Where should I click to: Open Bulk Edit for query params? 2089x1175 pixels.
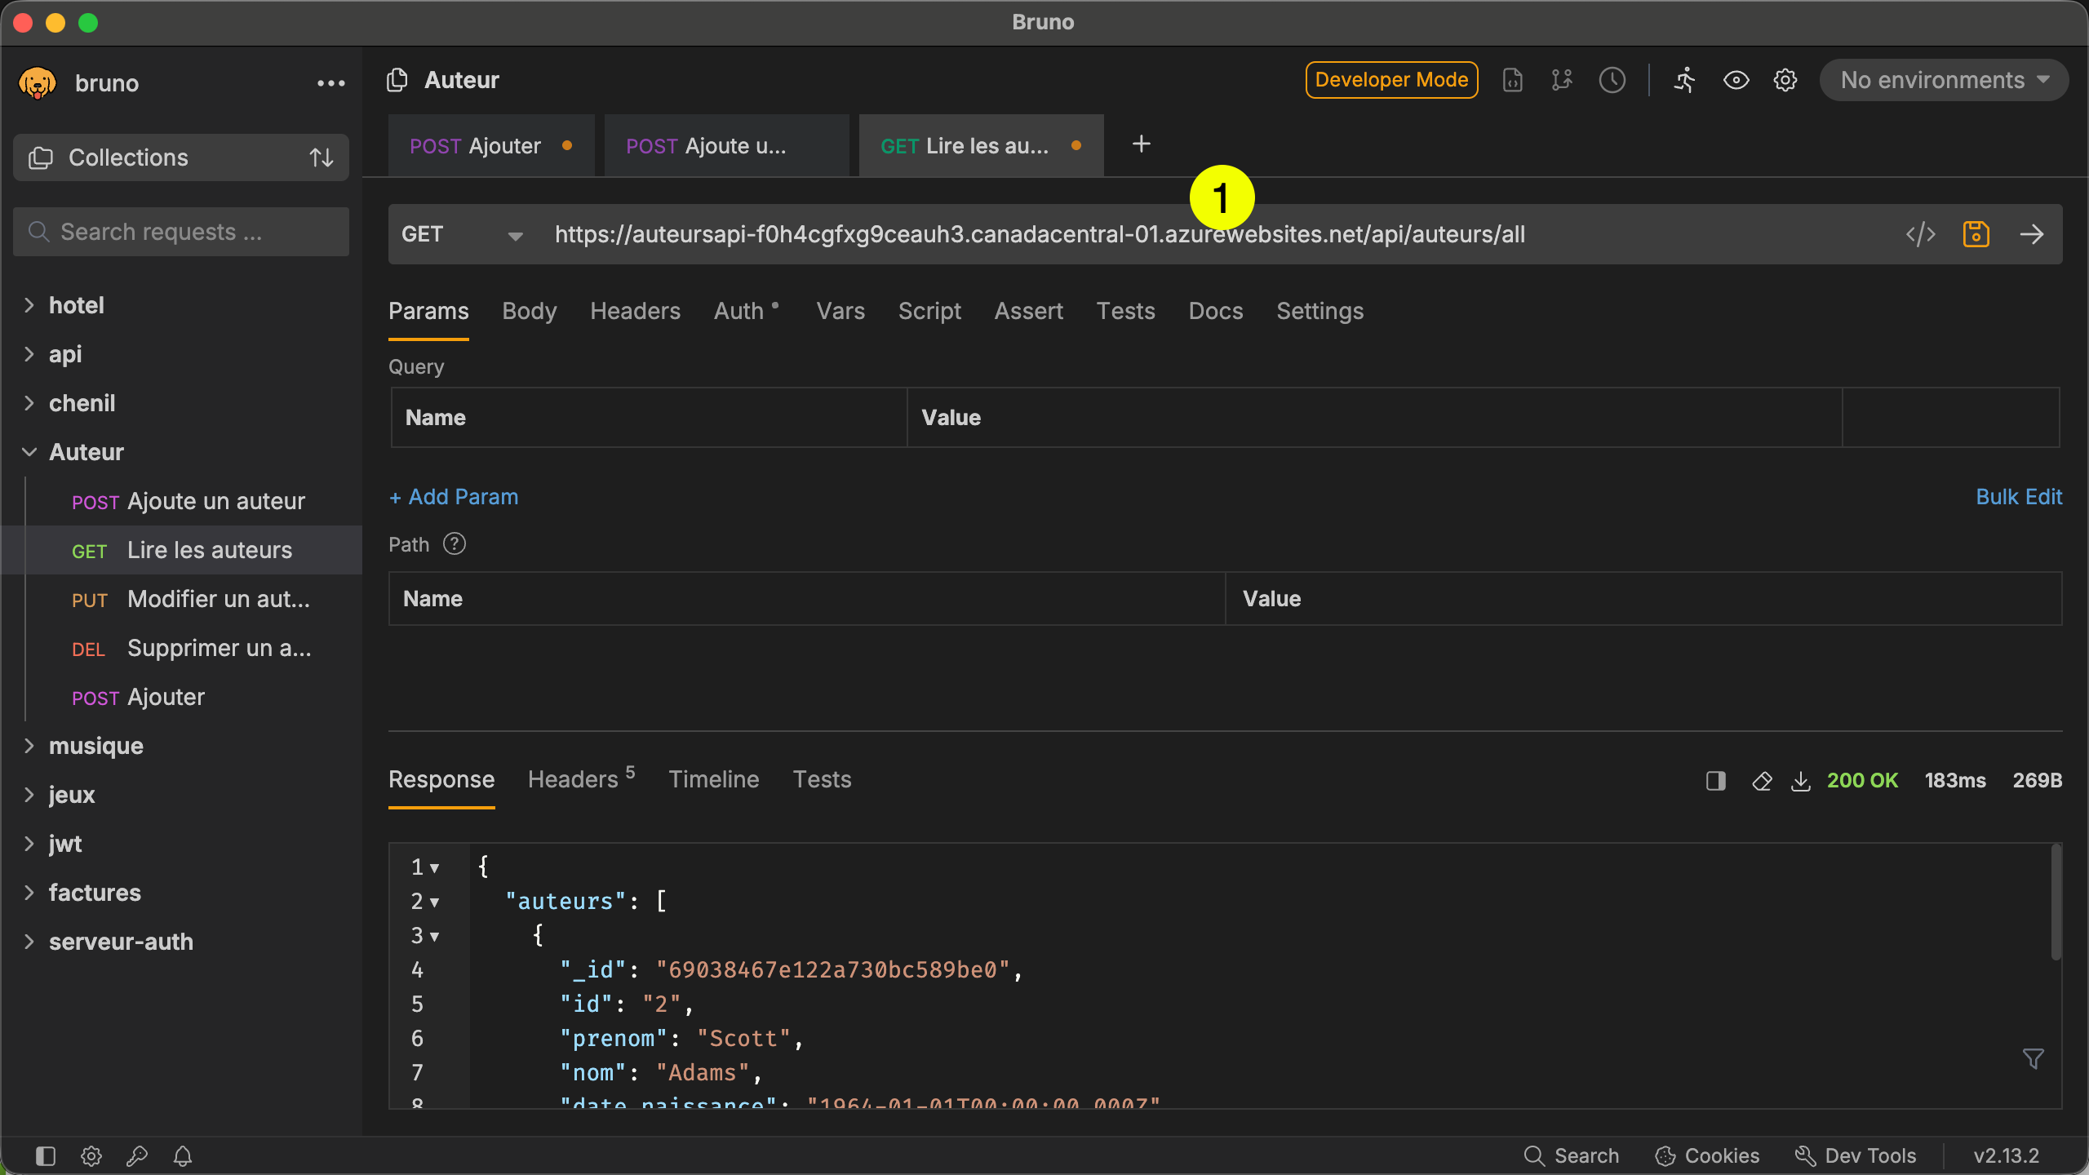coord(2019,496)
